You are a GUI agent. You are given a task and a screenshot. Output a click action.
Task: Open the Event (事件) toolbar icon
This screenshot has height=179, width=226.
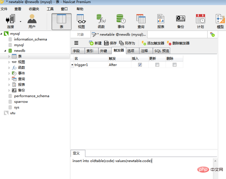click(x=121, y=21)
